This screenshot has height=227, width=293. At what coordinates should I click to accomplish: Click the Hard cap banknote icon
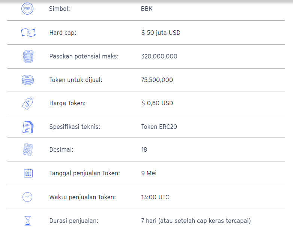pos(28,33)
